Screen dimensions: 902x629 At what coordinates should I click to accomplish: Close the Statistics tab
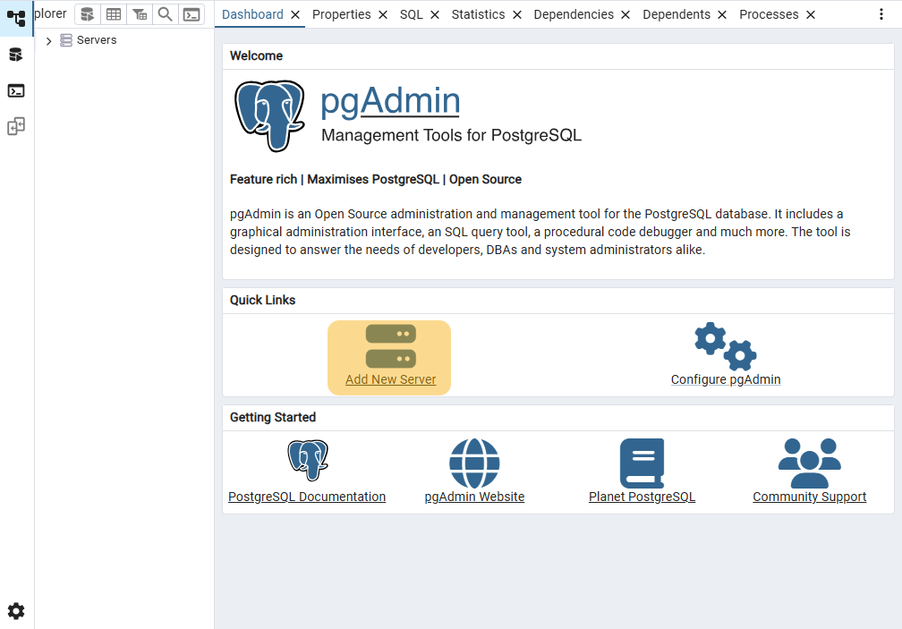(517, 15)
